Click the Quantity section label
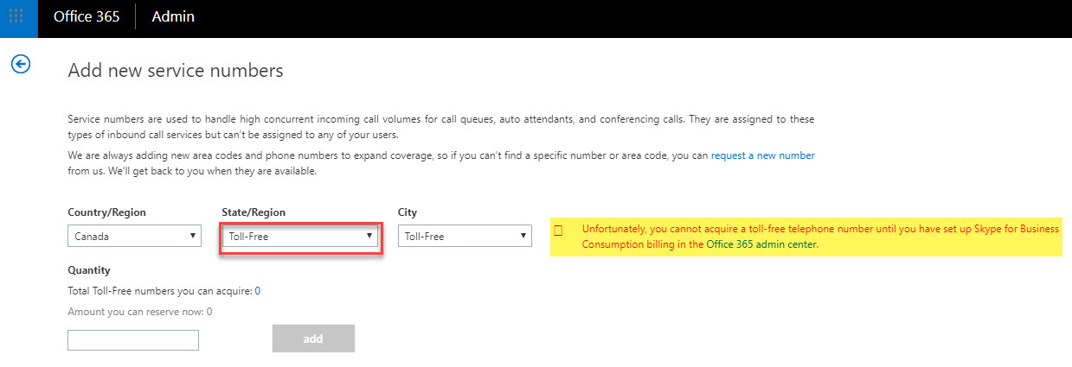Image resolution: width=1072 pixels, height=367 pixels. (89, 270)
